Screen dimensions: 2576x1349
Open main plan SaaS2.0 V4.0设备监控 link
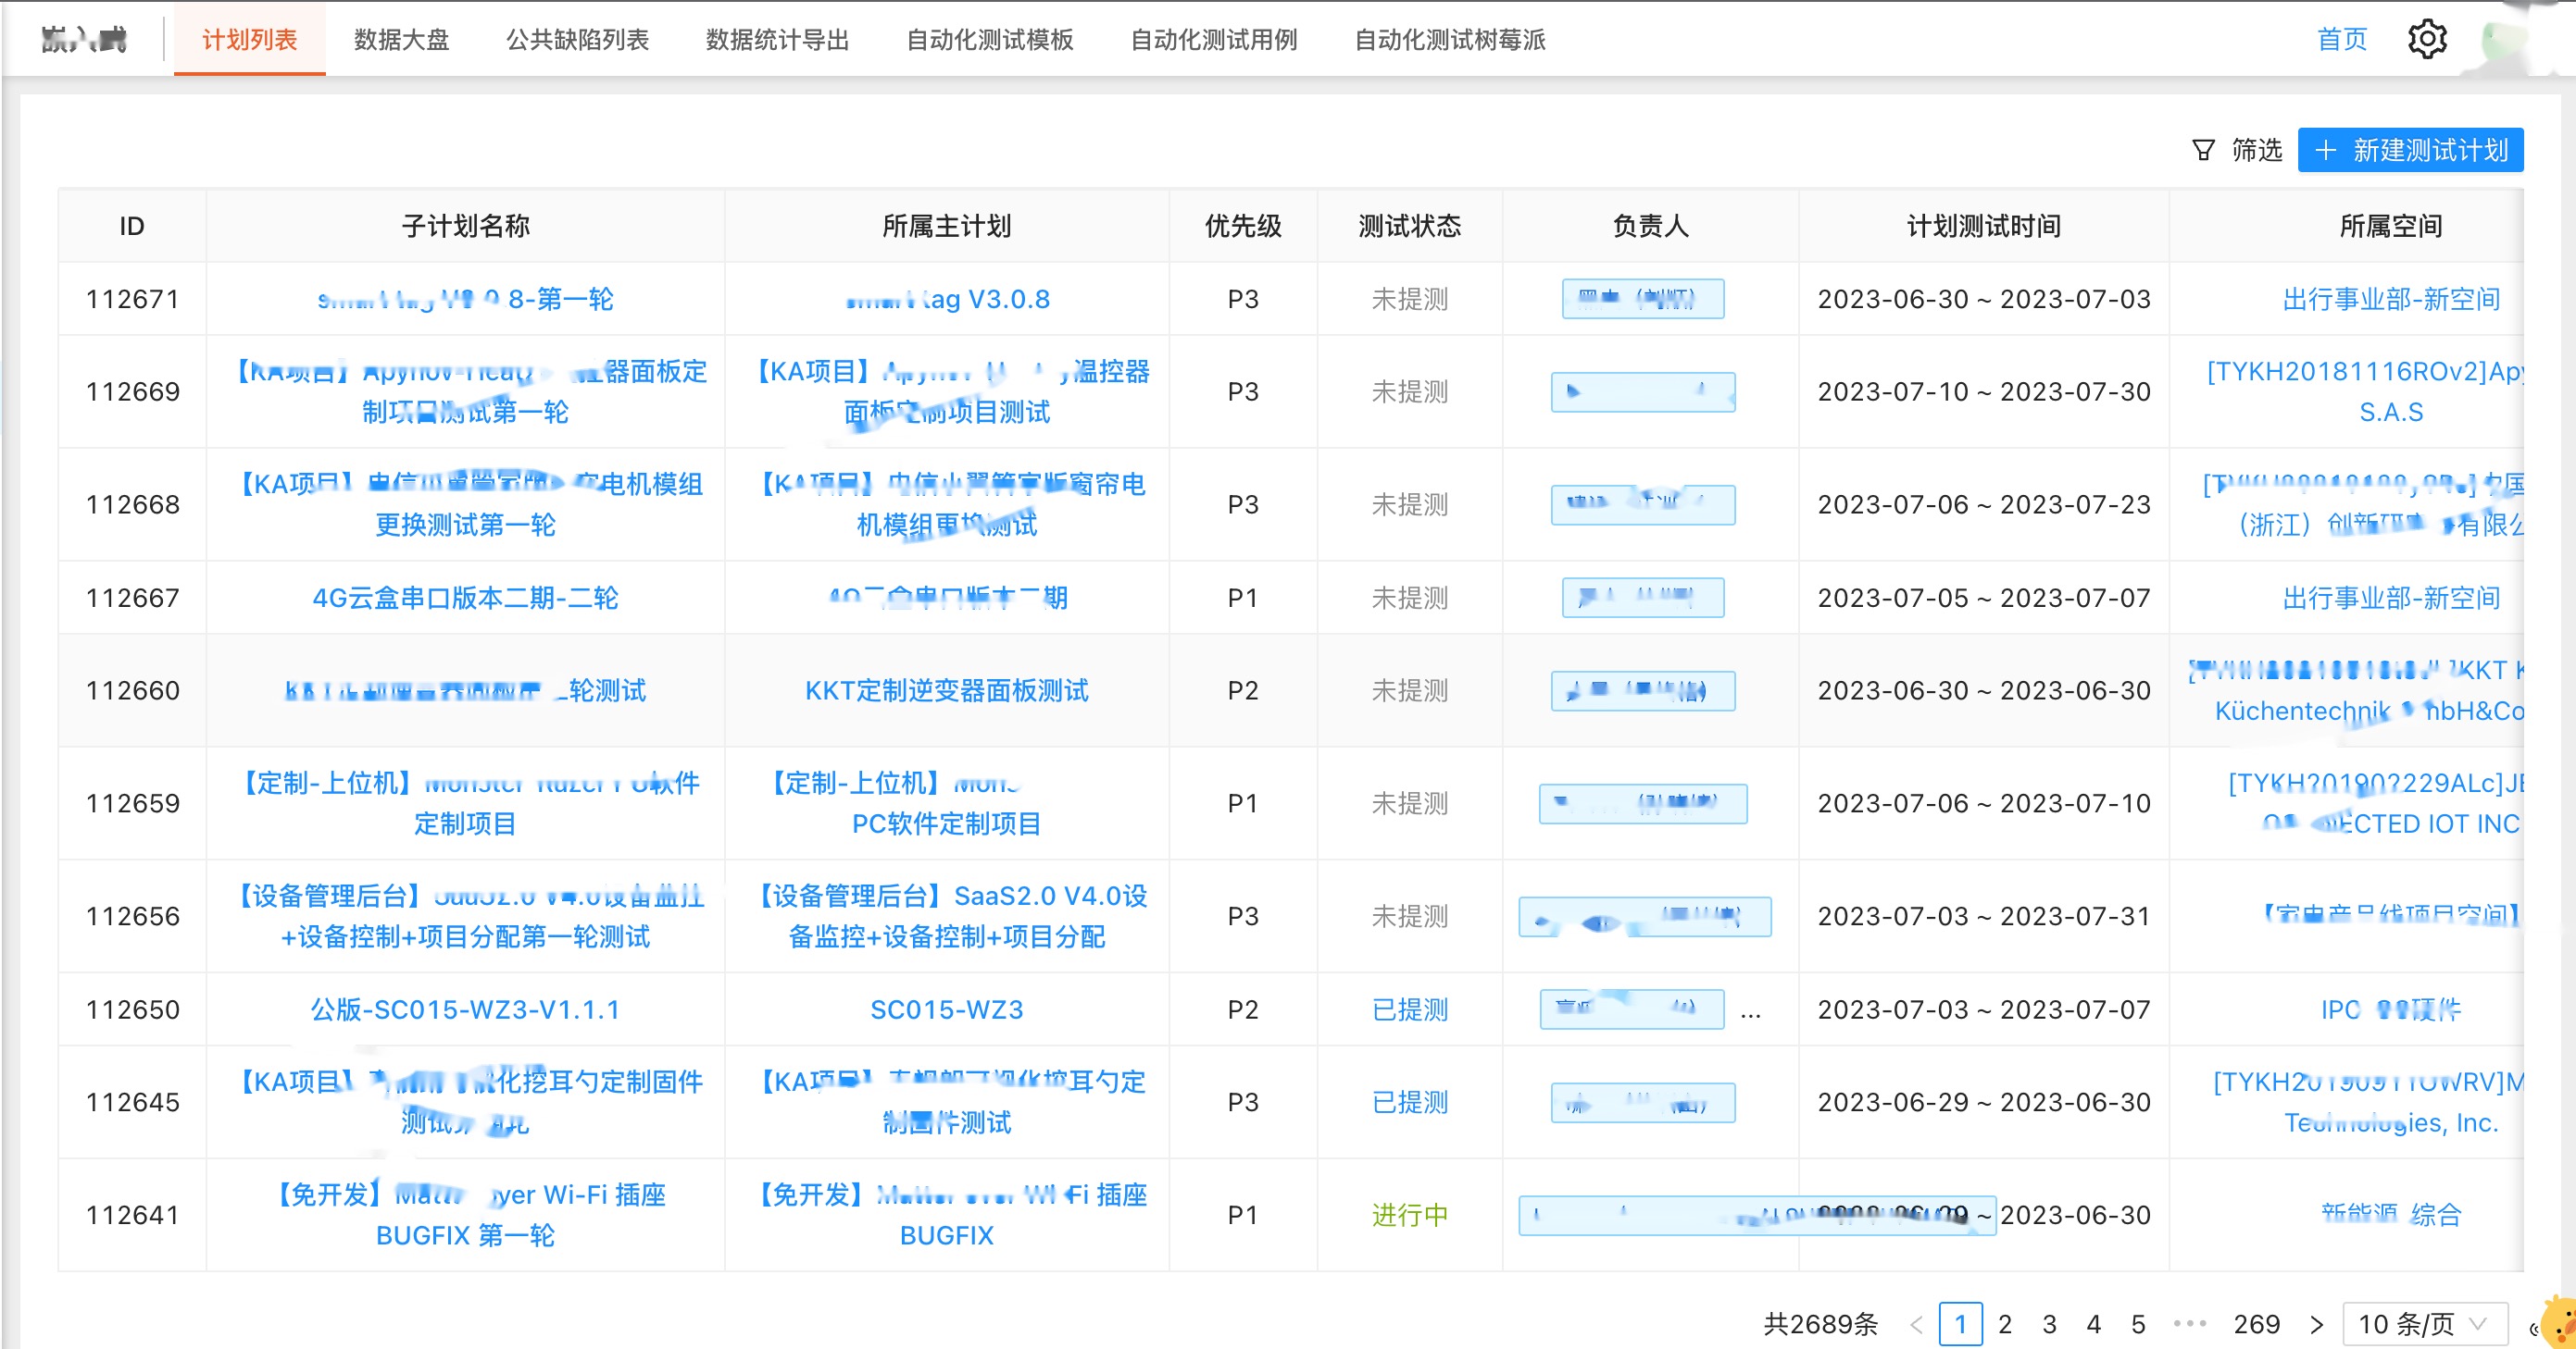tap(947, 917)
